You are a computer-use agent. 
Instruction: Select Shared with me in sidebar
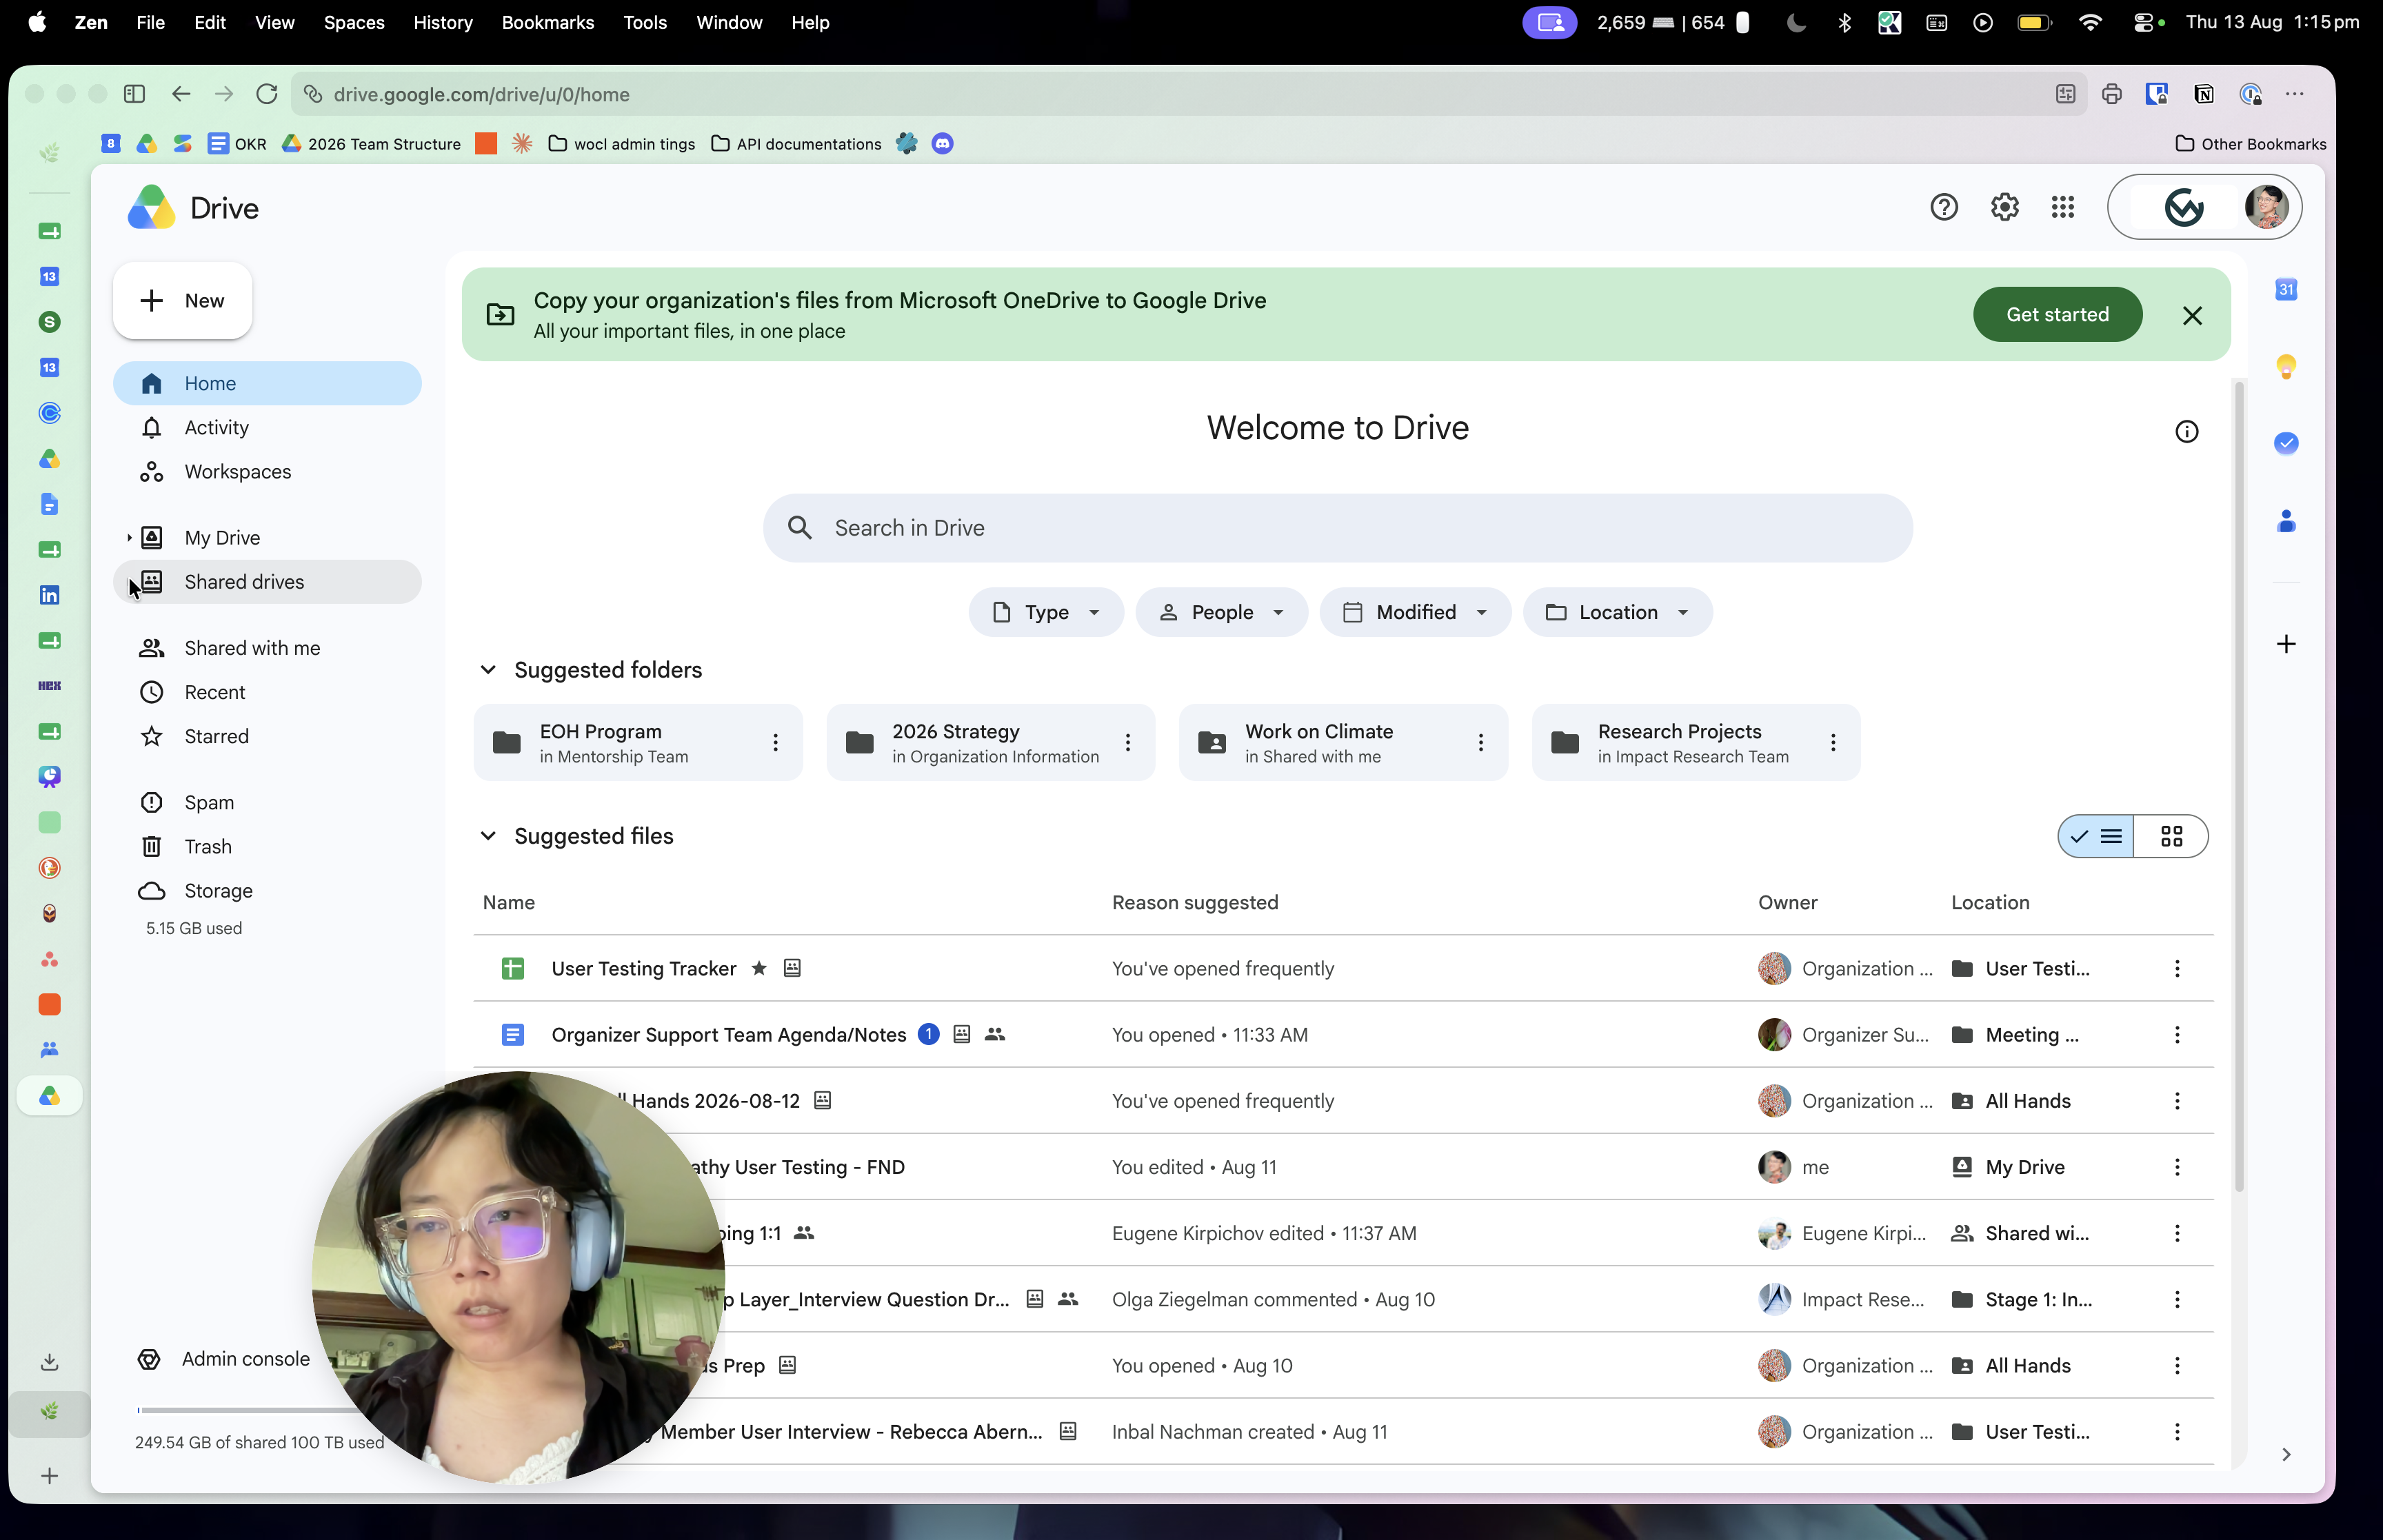tap(267, 648)
